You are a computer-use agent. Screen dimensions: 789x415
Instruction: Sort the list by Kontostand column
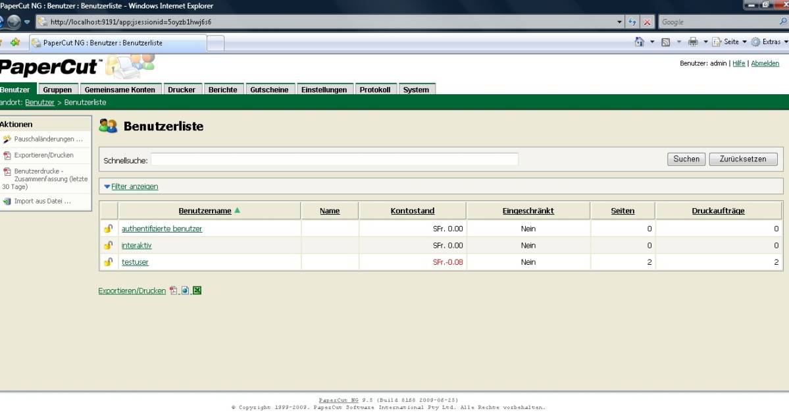[413, 211]
